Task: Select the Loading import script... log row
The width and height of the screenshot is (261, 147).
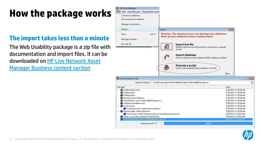Action: pyautogui.click(x=185, y=90)
